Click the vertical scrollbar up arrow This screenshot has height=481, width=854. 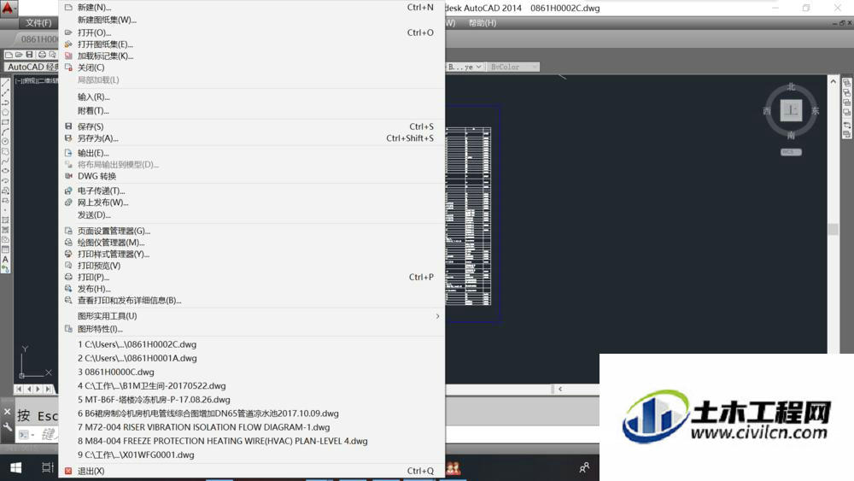[833, 81]
